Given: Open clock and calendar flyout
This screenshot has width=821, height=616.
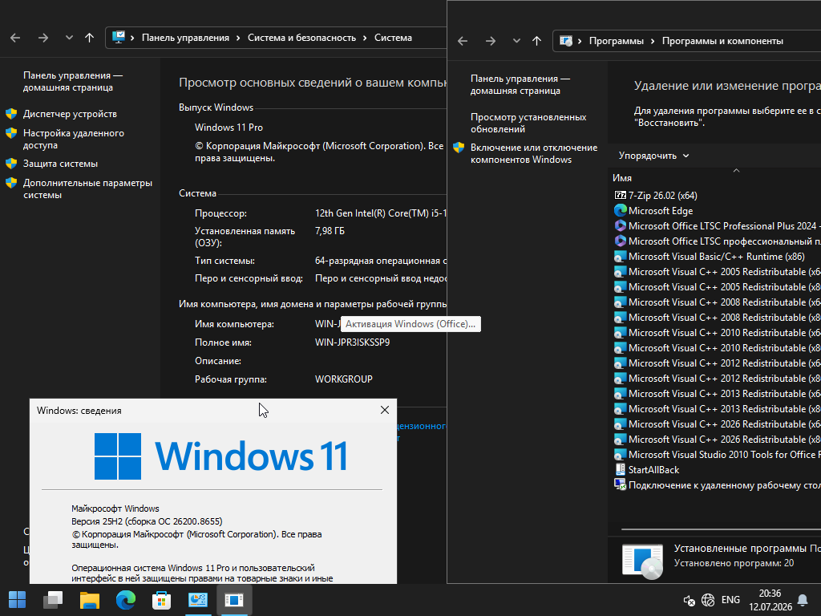Looking at the screenshot, I should [770, 600].
